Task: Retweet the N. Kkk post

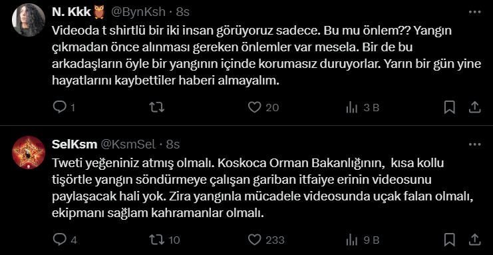Action: click(x=156, y=108)
